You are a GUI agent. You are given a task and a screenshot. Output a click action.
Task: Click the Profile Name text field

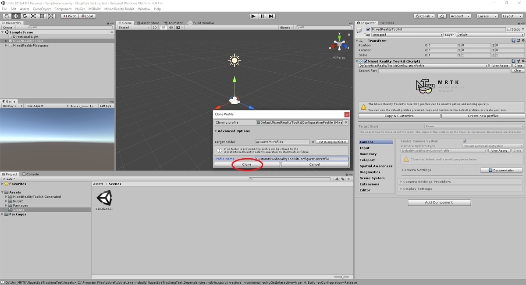[302, 159]
